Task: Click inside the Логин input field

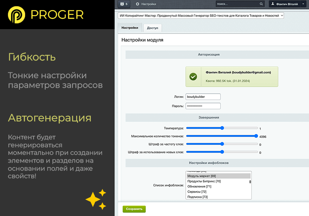Action: coord(203,96)
